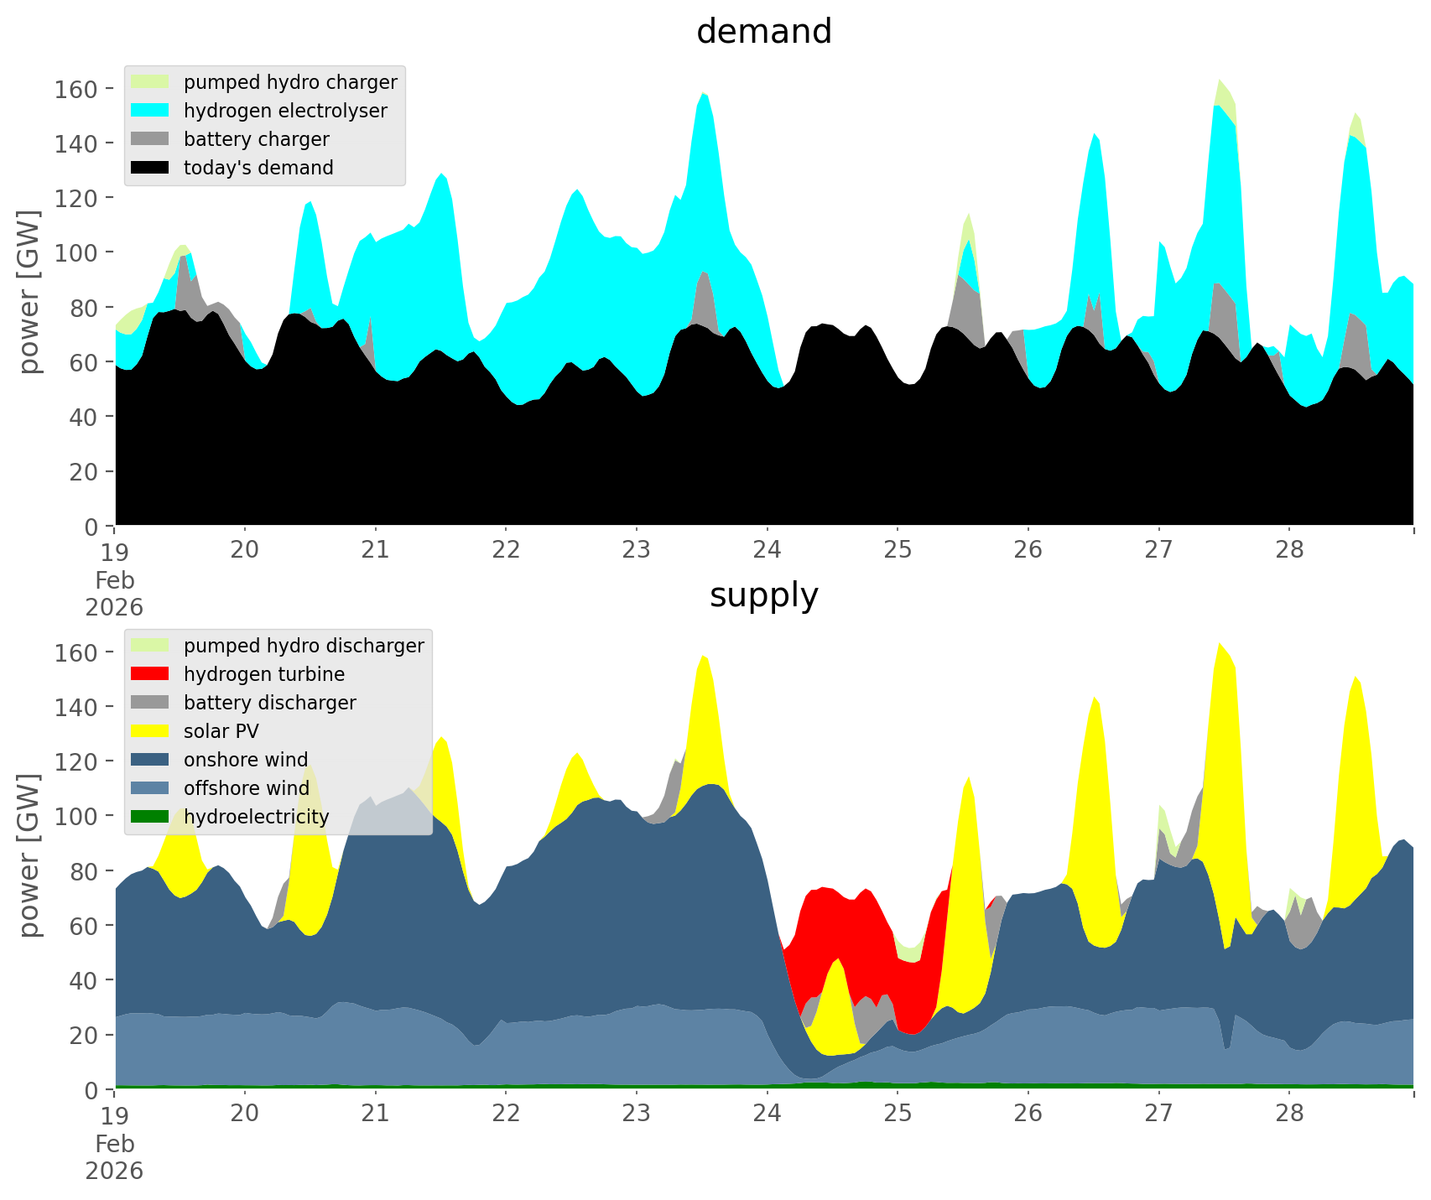
Task: Click the 160 y-axis tick on demand chart
Action: [x=76, y=89]
